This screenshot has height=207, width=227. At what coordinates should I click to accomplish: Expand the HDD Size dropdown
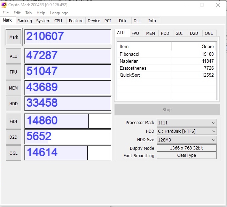coord(187,140)
